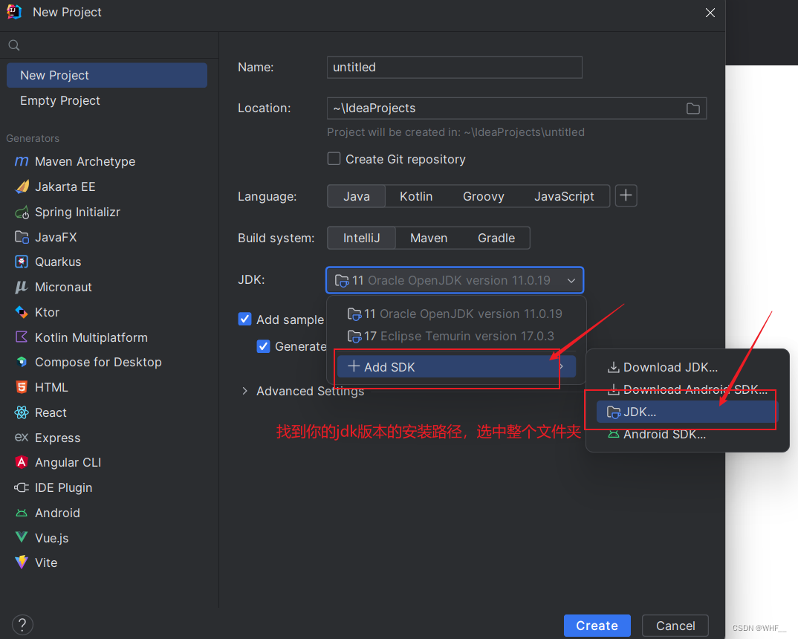Click the Spring Initializr icon

tap(22, 213)
